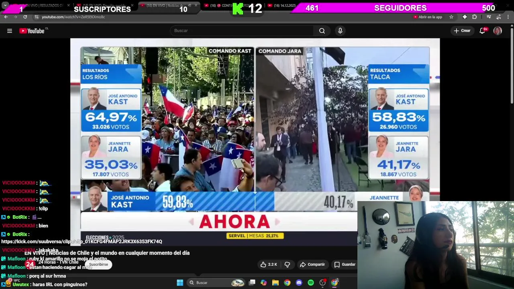Click chat message 'haras IRL con pinguinos?'
Viewport: 514px width, 289px height.
[x=60, y=285]
